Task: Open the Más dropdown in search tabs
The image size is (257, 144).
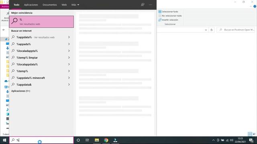Action: tap(75, 5)
